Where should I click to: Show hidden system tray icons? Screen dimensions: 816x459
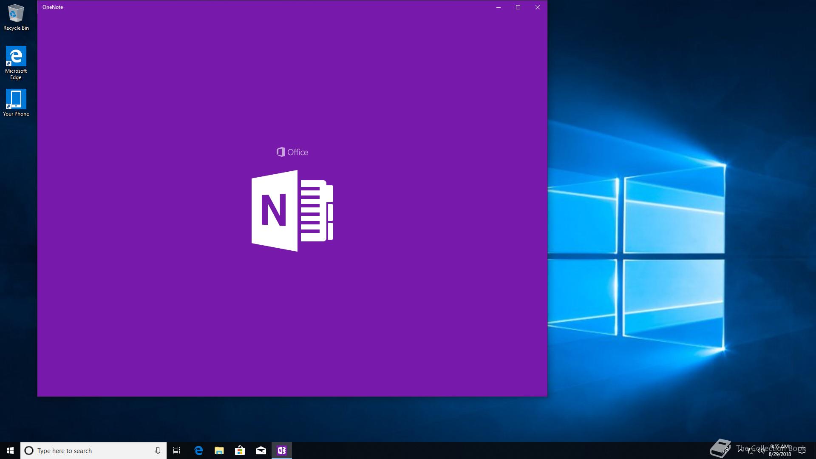[741, 450]
